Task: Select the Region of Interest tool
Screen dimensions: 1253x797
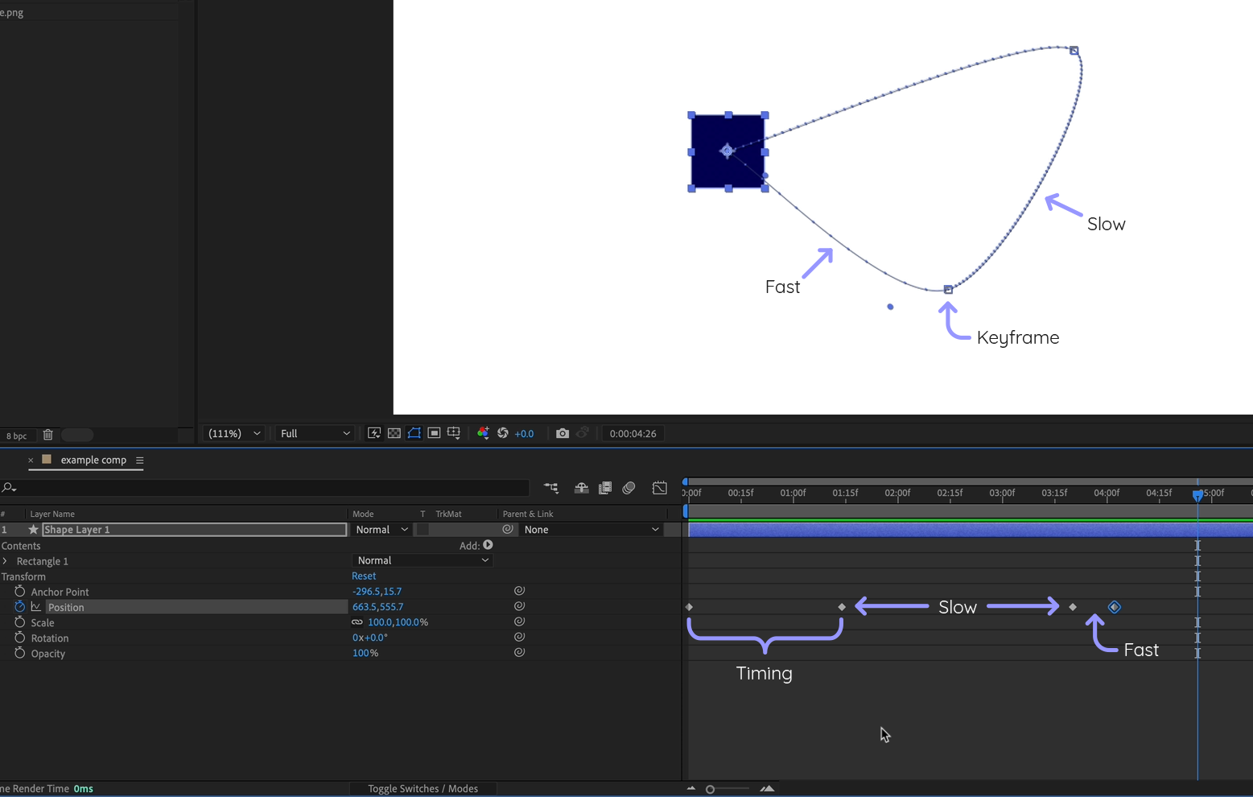Action: point(434,433)
